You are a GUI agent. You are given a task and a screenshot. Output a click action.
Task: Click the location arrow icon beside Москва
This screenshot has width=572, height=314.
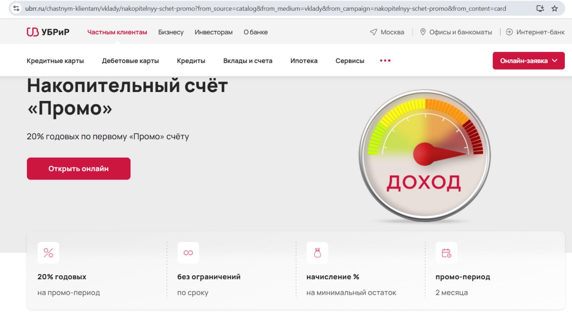374,32
